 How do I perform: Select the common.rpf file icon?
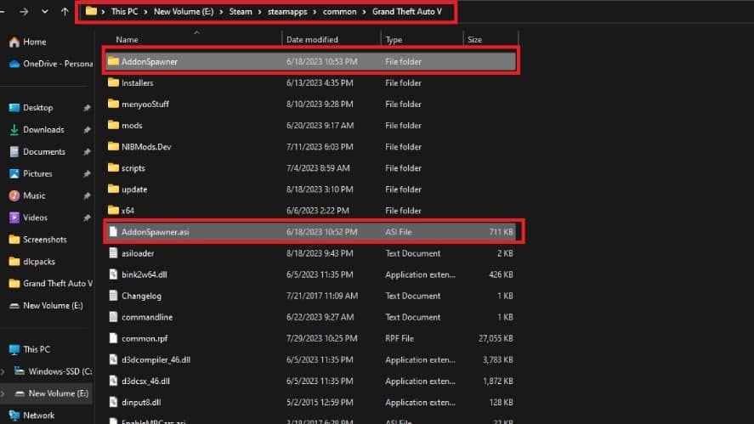(x=113, y=338)
